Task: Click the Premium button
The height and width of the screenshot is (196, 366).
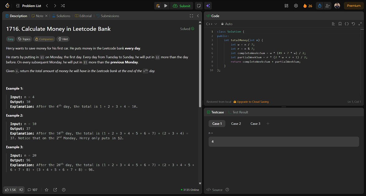Action: tap(353, 6)
